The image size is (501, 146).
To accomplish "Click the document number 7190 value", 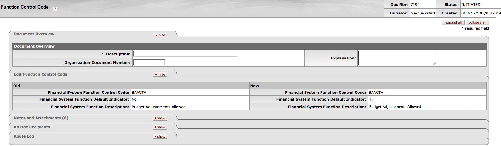I will pyautogui.click(x=415, y=5).
